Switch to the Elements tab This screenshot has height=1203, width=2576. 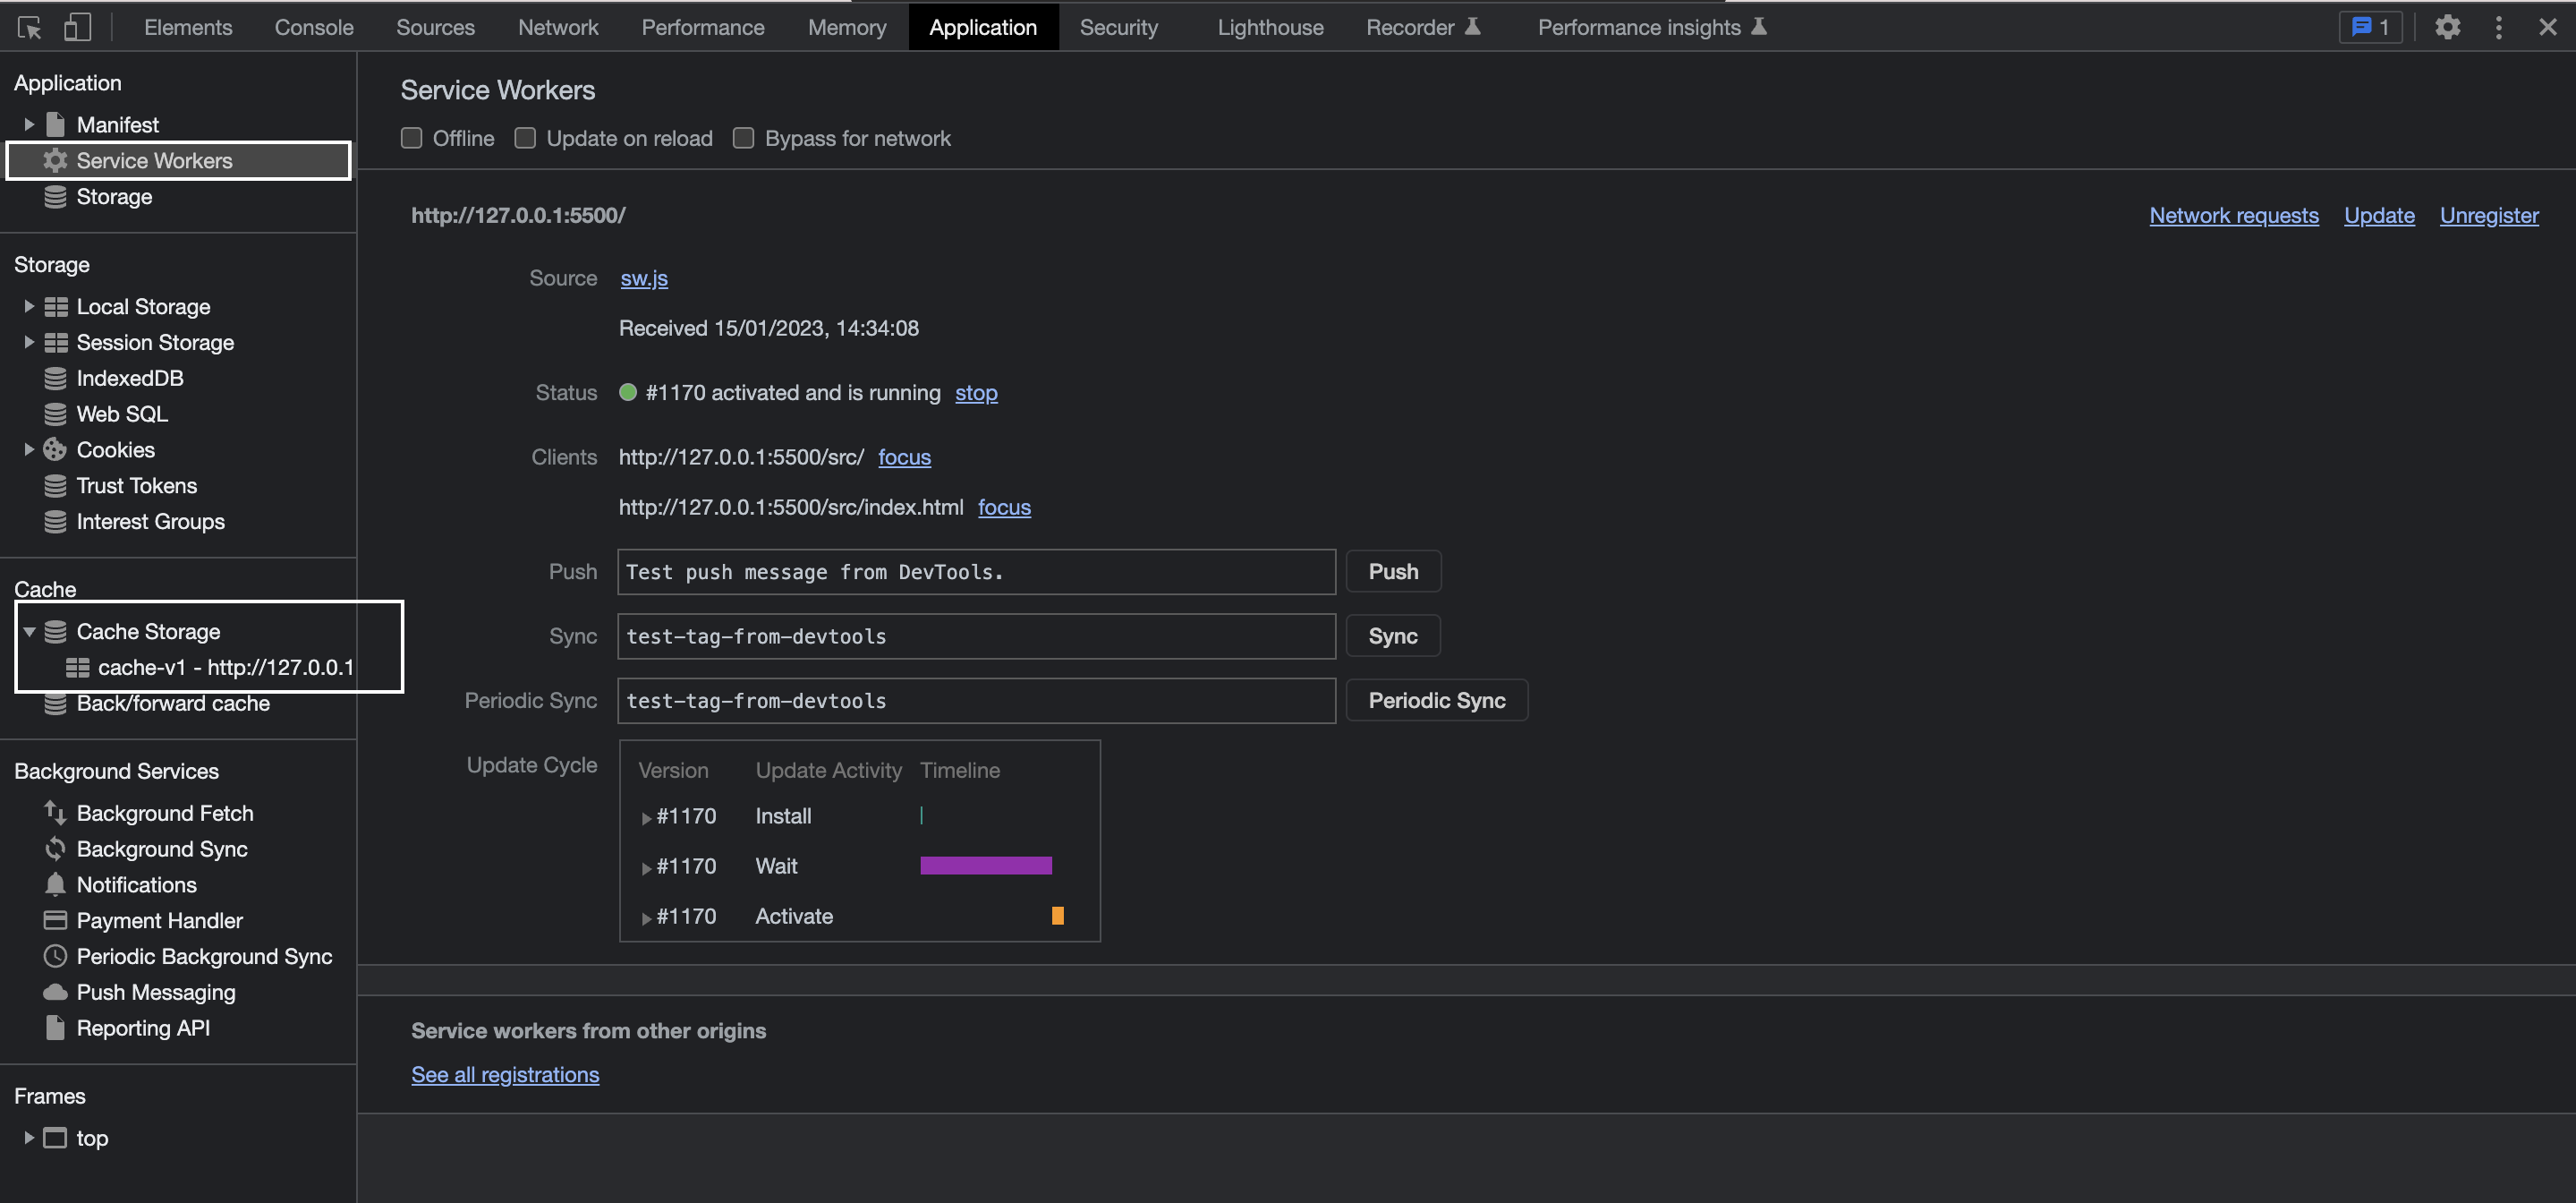188,27
